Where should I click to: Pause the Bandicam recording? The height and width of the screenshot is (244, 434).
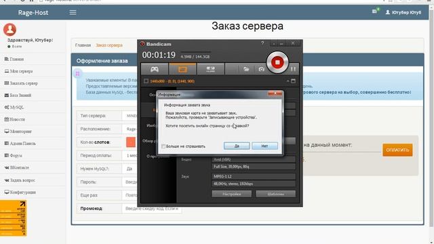[293, 69]
